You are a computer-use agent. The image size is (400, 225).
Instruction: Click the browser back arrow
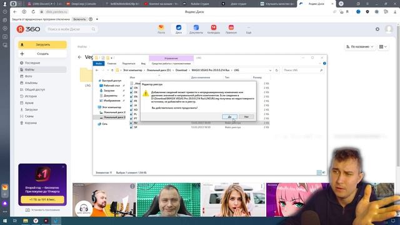coord(15,12)
